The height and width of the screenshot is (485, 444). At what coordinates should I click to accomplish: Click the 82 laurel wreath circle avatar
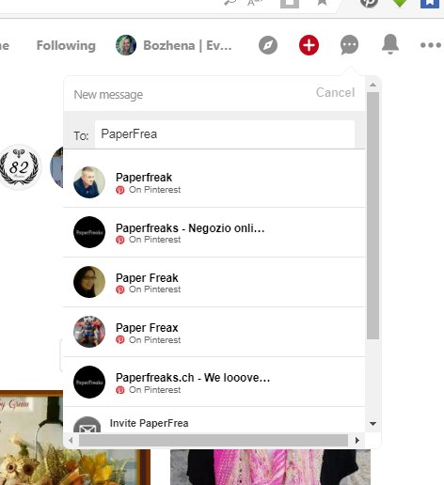point(20,167)
